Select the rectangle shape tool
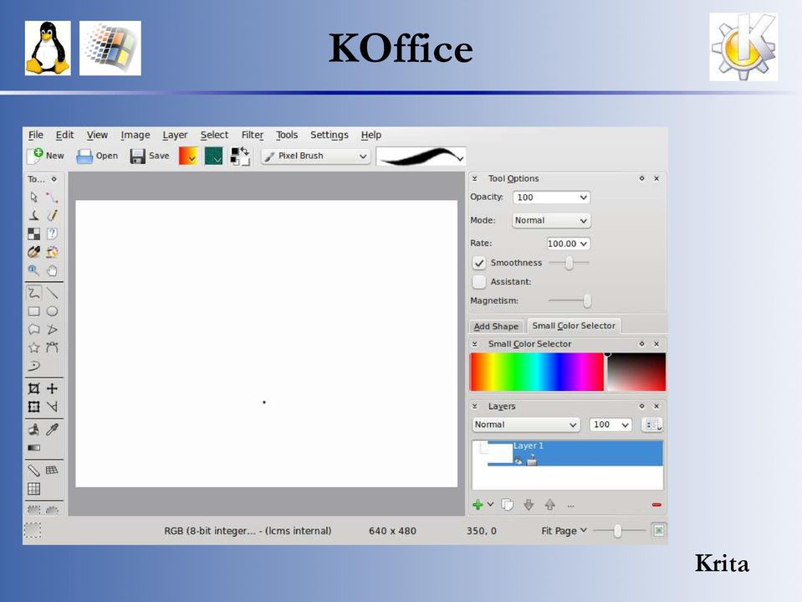The height and width of the screenshot is (602, 802). (33, 311)
